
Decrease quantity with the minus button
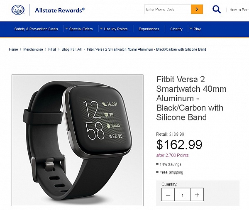(168, 195)
